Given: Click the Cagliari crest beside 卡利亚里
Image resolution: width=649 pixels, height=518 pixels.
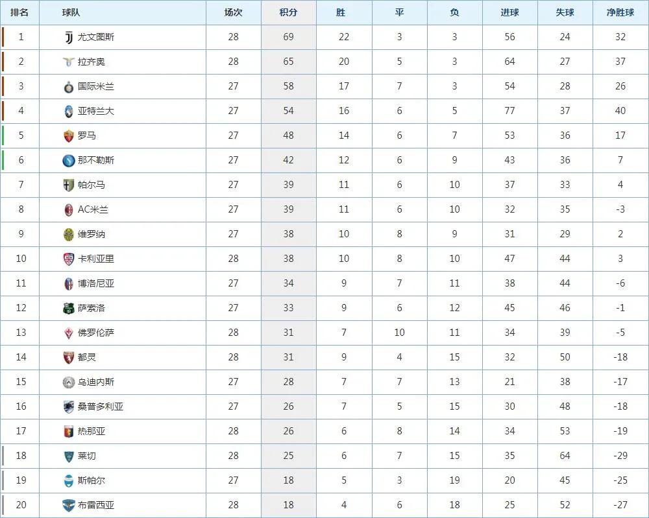Looking at the screenshot, I should (68, 259).
